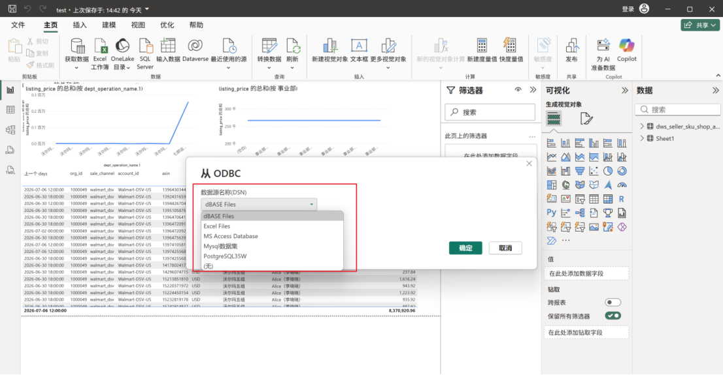Expand the dws_seller_sku_shop table
The height and width of the screenshot is (375, 723).
[x=642, y=126]
